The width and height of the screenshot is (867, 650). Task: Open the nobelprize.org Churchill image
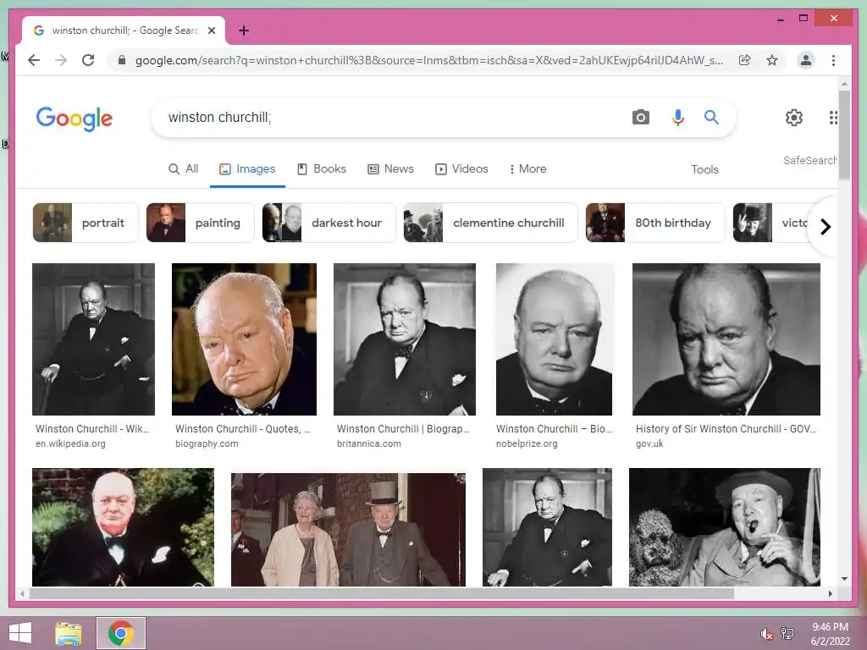[x=554, y=339]
